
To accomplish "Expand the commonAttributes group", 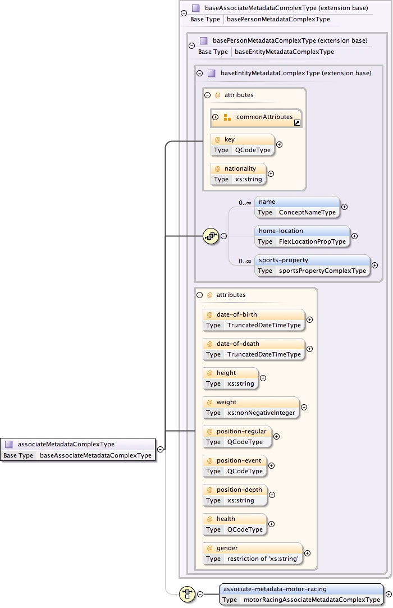I will (216, 117).
